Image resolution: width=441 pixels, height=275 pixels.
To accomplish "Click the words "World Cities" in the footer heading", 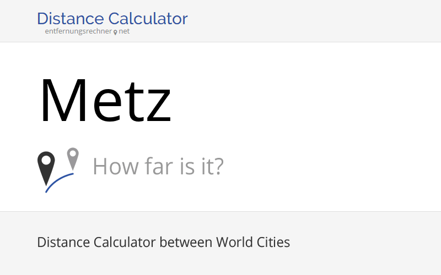I will point(253,242).
